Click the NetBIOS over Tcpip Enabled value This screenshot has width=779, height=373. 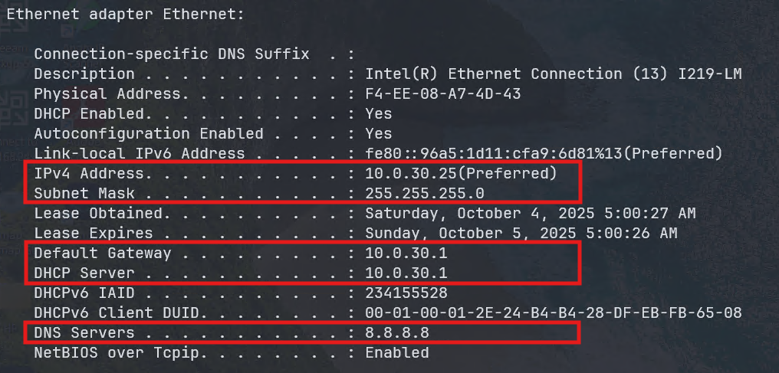pos(396,353)
